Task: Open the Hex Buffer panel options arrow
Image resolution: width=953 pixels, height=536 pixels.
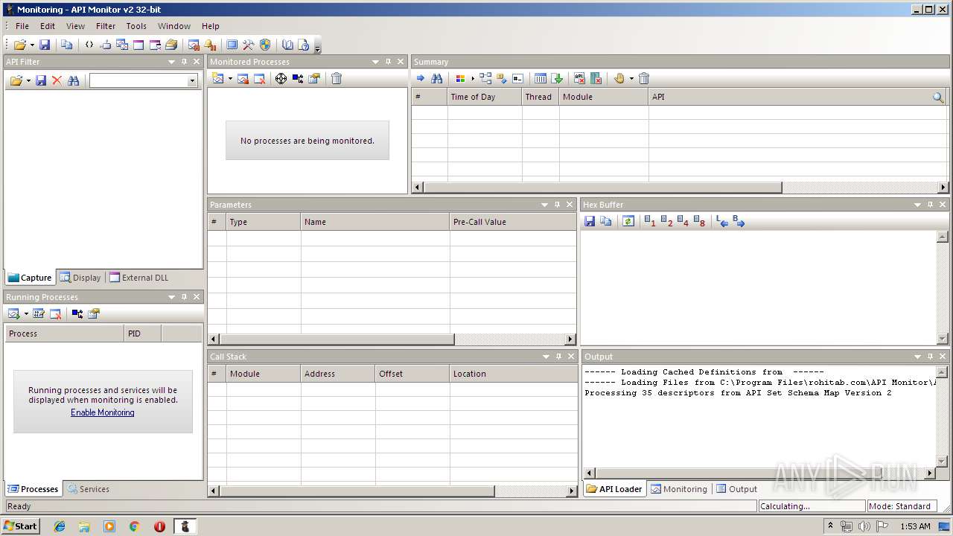Action: (x=917, y=205)
